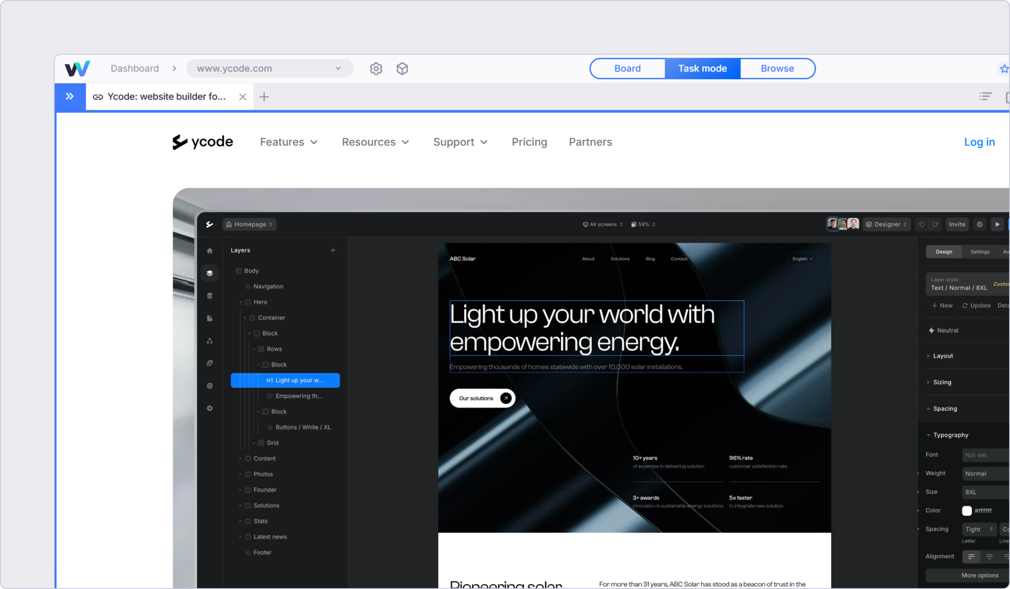Open the components icon in editor sidebar
Image resolution: width=1010 pixels, height=589 pixels.
click(x=210, y=341)
